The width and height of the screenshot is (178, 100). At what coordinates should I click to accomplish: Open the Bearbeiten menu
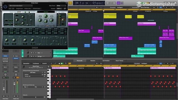27,64
